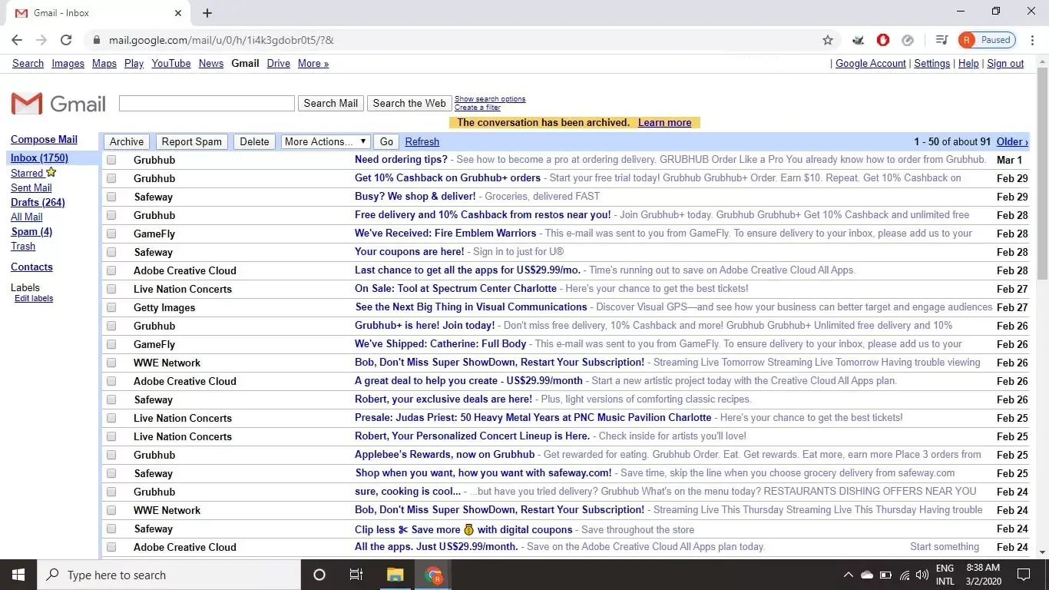Open the Drive menu link
Viewport: 1049px width, 590px height.
pyautogui.click(x=278, y=63)
